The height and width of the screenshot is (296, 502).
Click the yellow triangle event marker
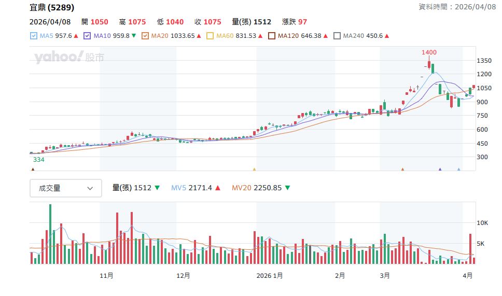254,169
